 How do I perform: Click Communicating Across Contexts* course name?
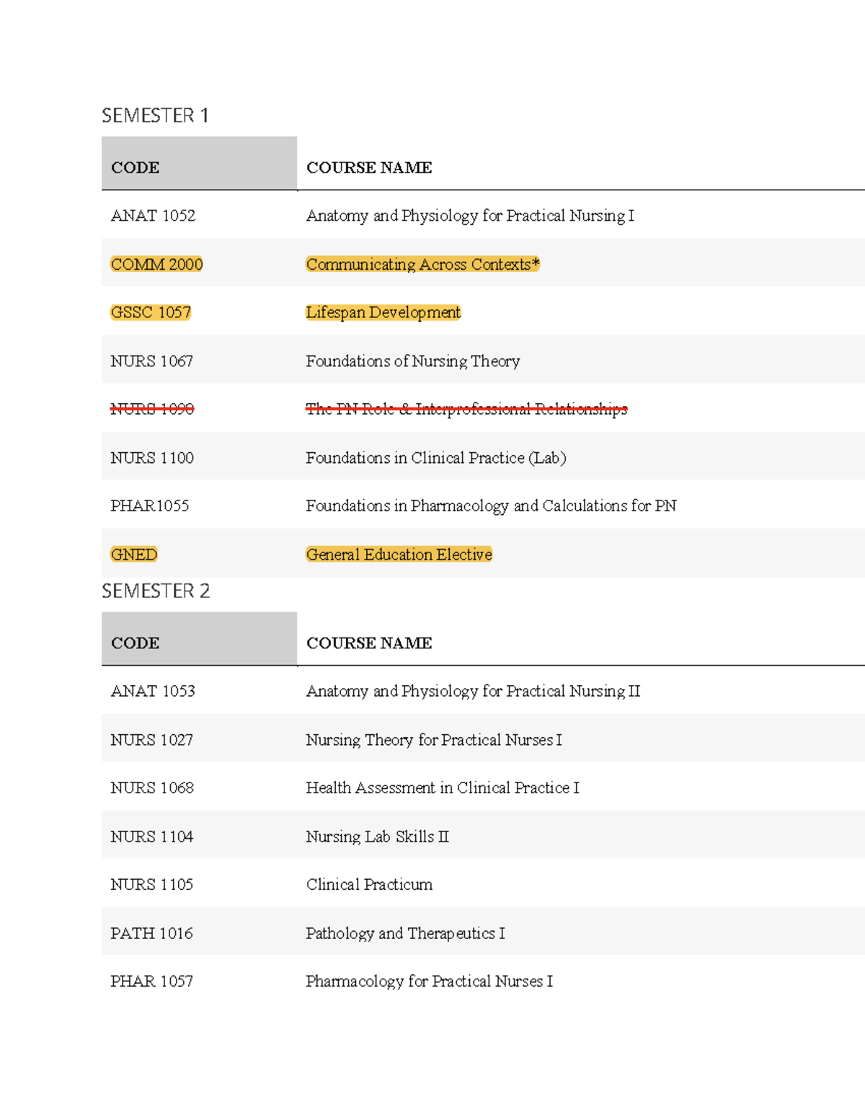[x=422, y=264]
